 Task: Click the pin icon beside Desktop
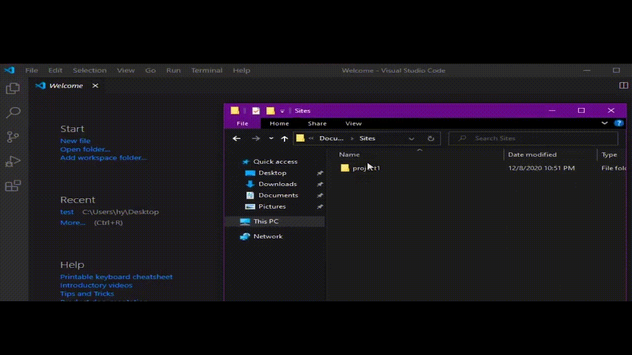(x=320, y=173)
